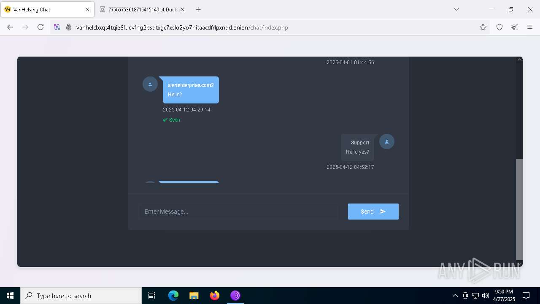Click the taskbar search box

(x=81, y=296)
